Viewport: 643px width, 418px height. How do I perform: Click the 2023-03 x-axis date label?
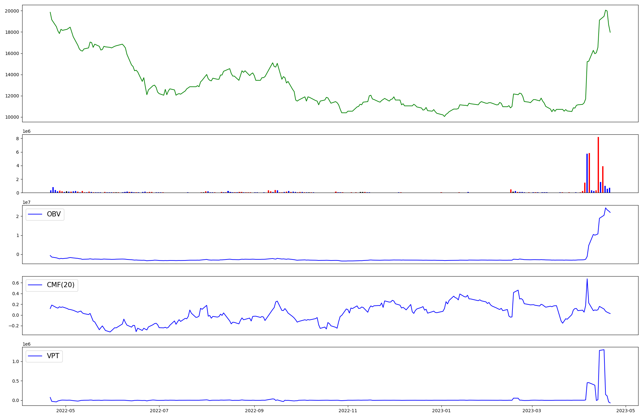pos(532,411)
